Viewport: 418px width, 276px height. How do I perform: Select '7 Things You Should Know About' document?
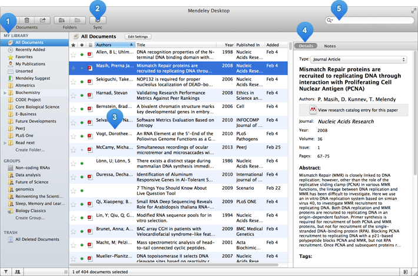178,191
